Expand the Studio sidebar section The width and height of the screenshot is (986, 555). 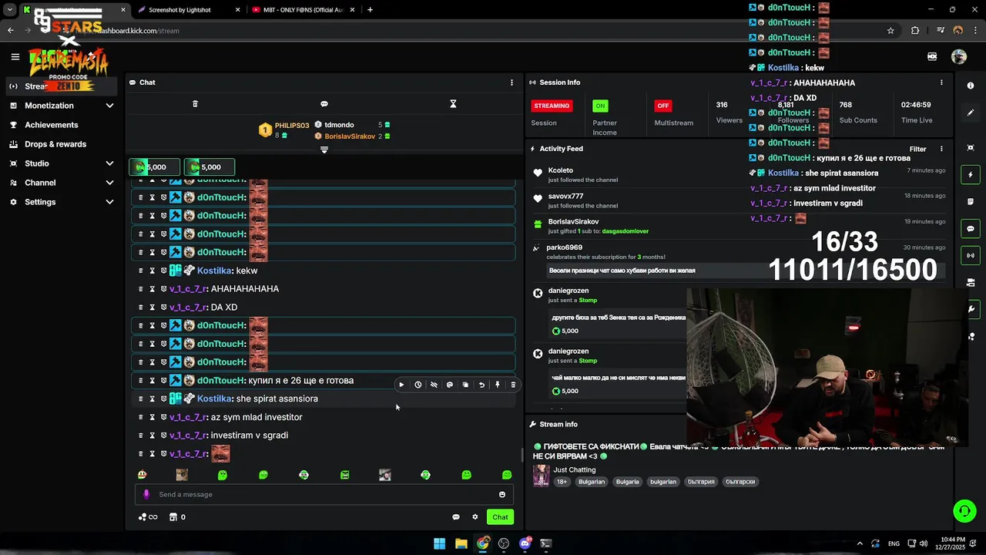click(x=109, y=163)
